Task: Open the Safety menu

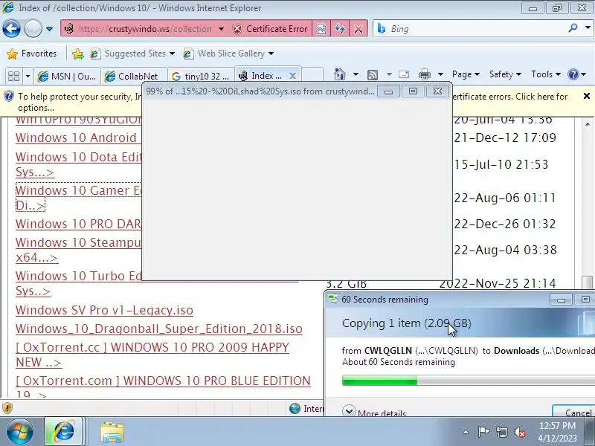Action: tap(505, 74)
